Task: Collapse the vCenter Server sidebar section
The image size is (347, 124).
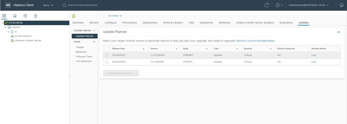Action: pyautogui.click(x=94, y=30)
